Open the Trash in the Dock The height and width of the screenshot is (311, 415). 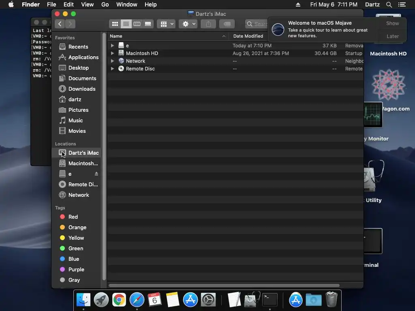pos(332,300)
